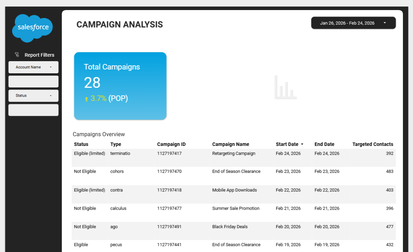Sort table by Type column header
This screenshot has width=413, height=252.
tap(116, 144)
